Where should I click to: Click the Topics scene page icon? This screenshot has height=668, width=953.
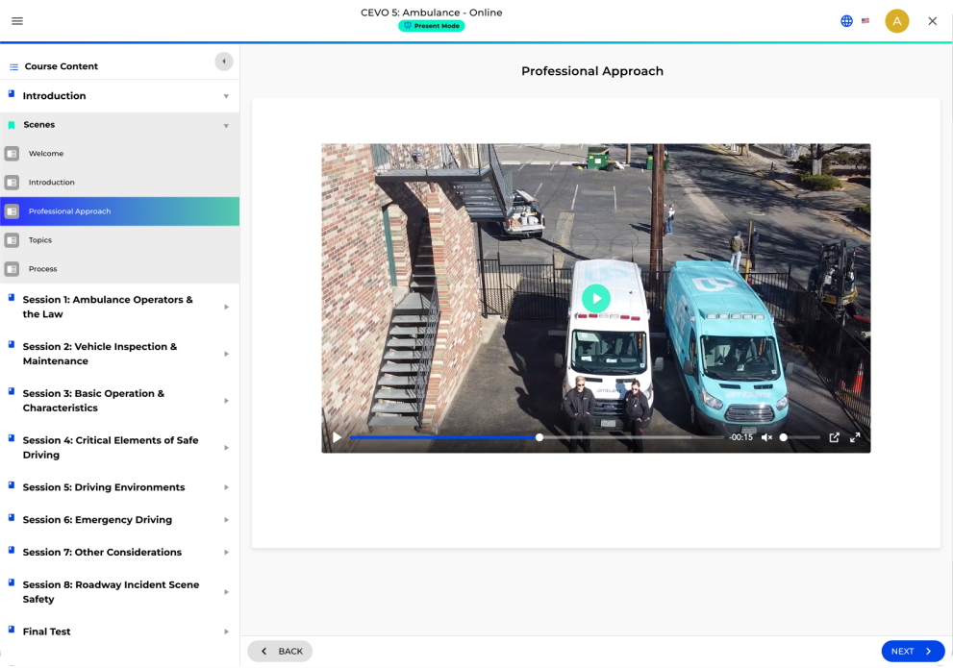point(12,240)
